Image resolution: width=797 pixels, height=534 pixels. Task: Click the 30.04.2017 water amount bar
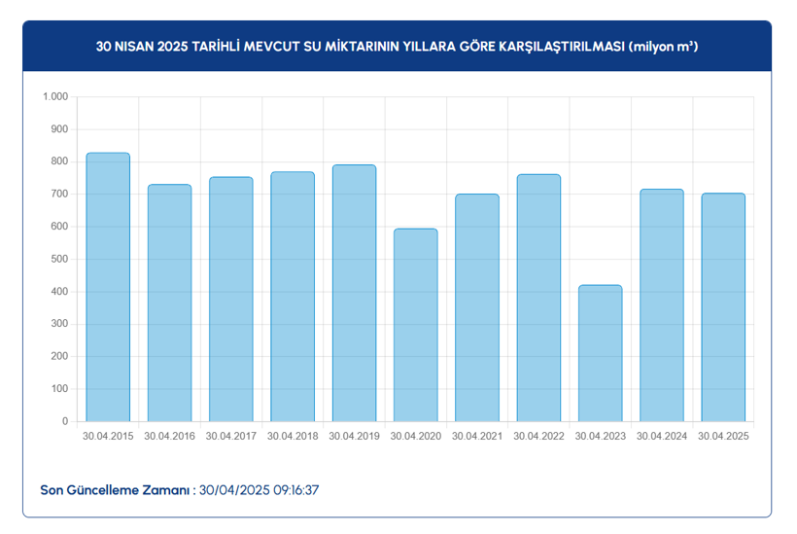[231, 299]
